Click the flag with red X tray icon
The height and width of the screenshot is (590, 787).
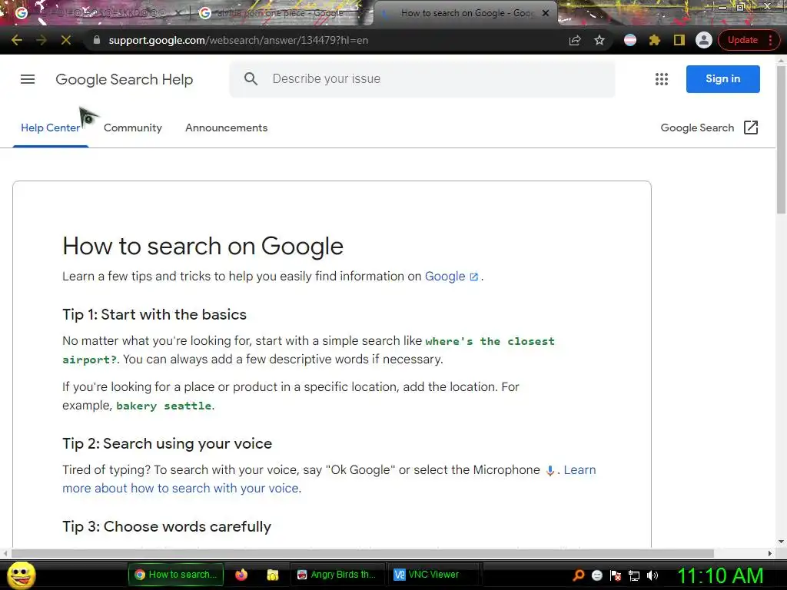616,575
